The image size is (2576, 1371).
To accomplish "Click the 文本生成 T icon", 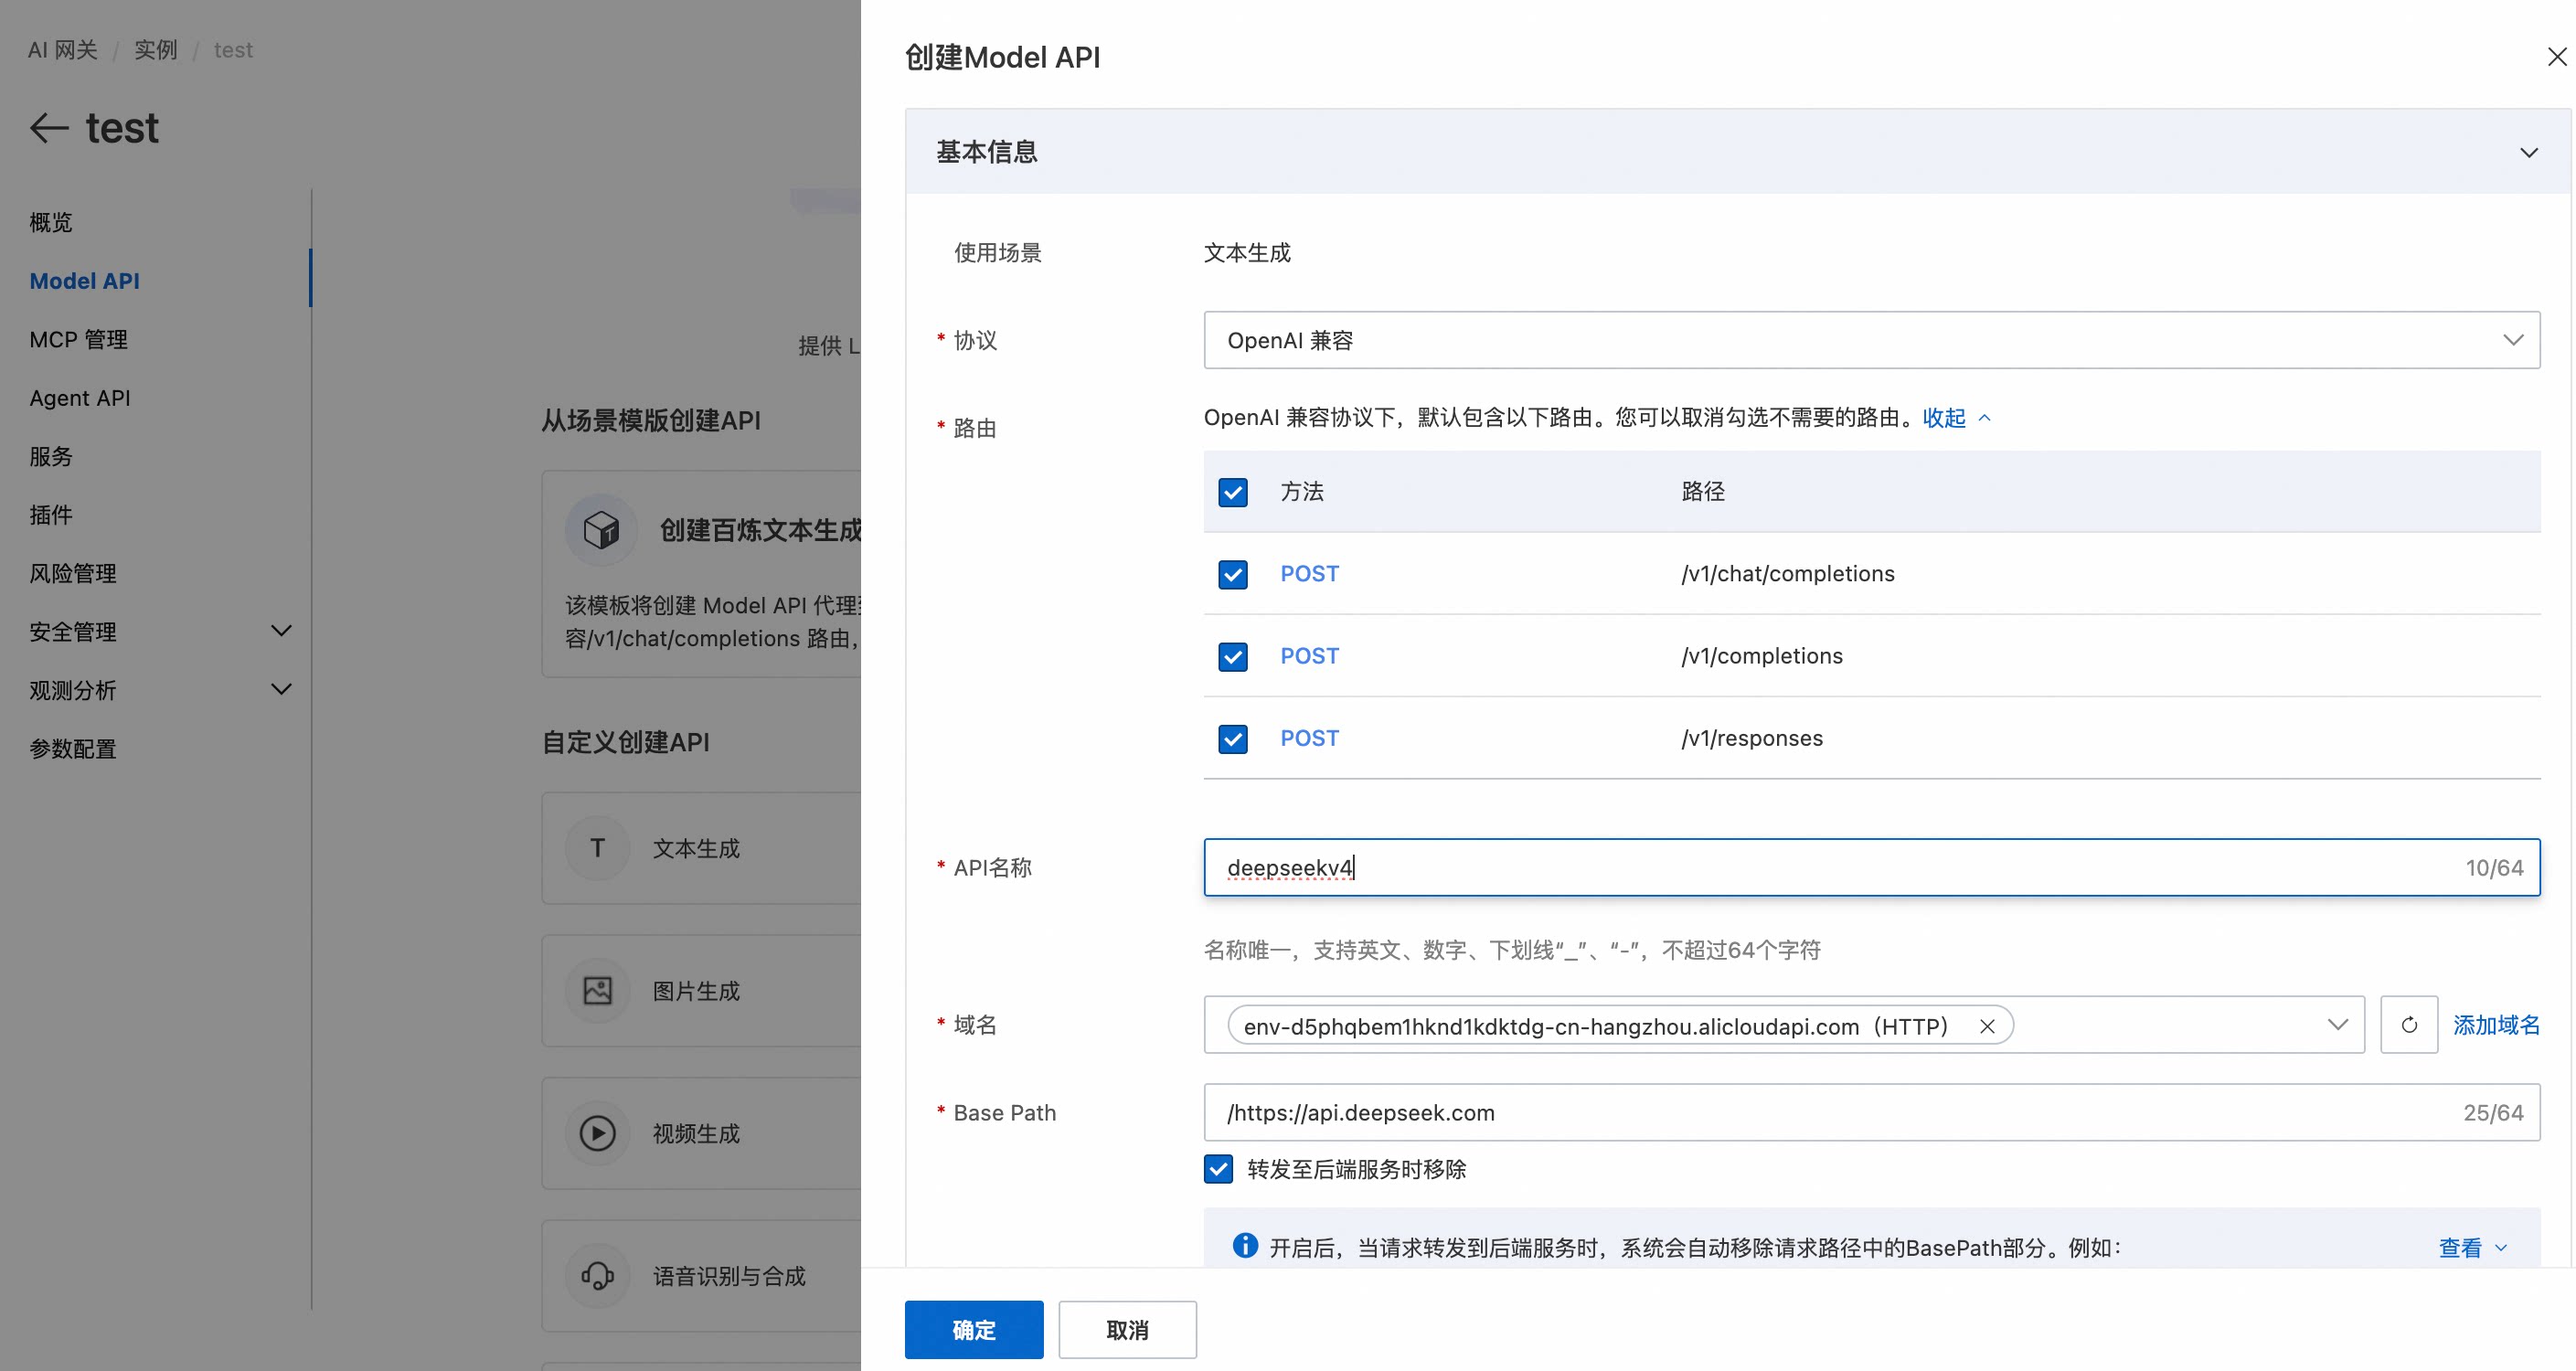I will coord(597,848).
